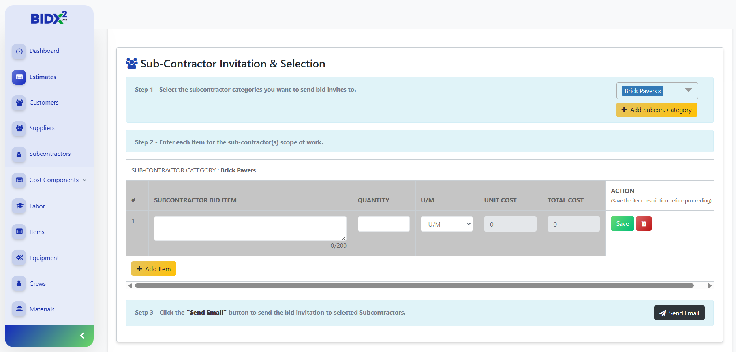
Task: Open the Crews menu item
Action: pos(38,283)
